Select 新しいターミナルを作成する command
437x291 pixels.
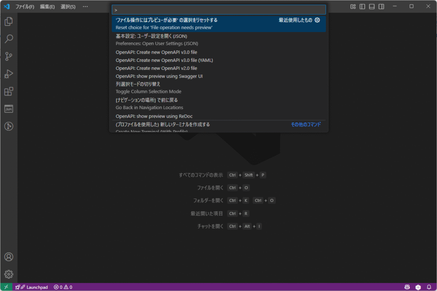point(219,127)
